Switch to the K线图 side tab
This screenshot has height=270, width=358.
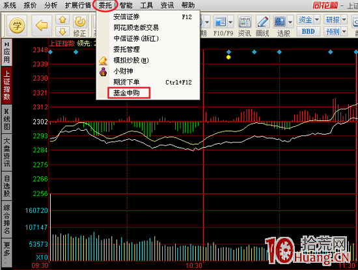(7, 119)
